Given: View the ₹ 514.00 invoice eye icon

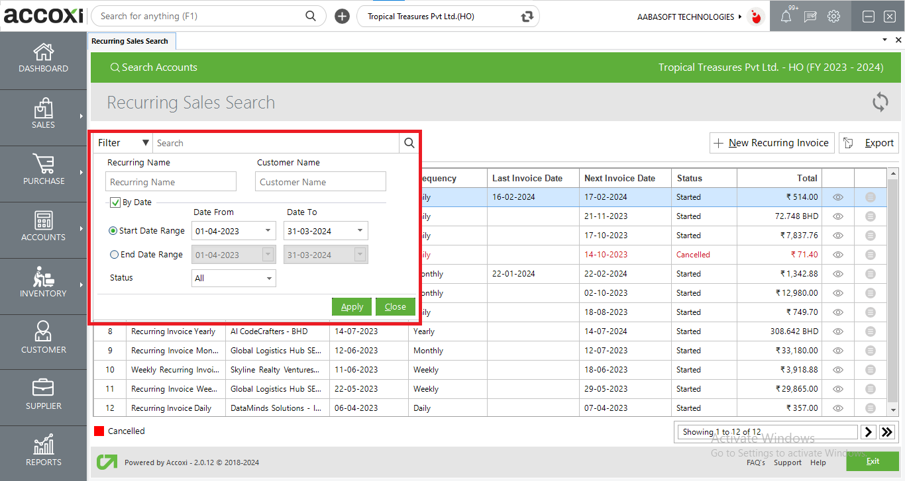Looking at the screenshot, I should [x=837, y=197].
